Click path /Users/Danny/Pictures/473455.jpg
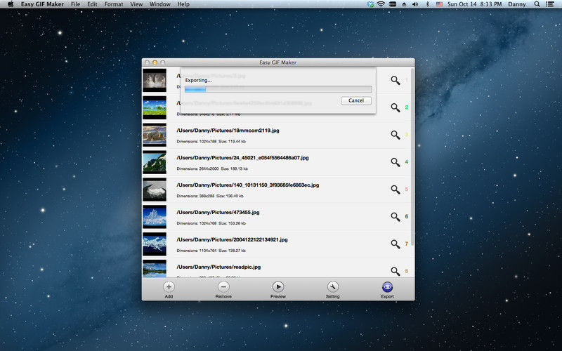The width and height of the screenshot is (562, 351). (218, 213)
